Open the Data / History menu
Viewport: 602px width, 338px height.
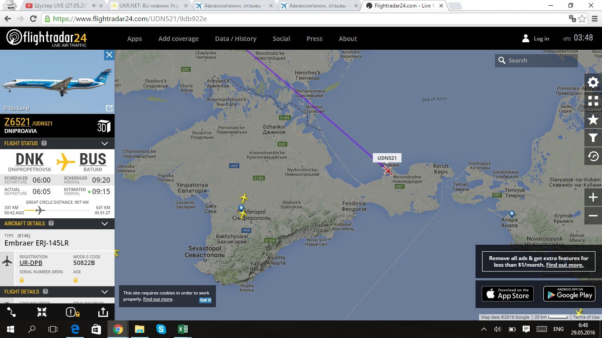click(236, 39)
